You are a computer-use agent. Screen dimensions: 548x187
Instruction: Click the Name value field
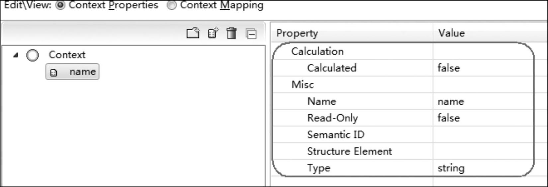click(x=482, y=101)
